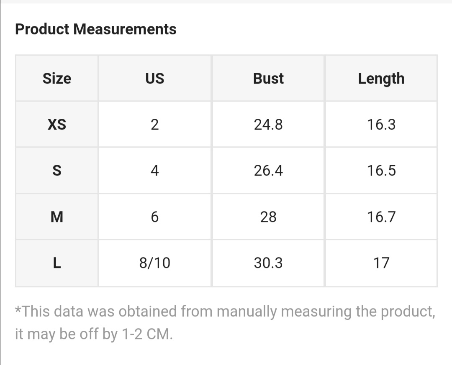Select the L size row label

point(57,263)
